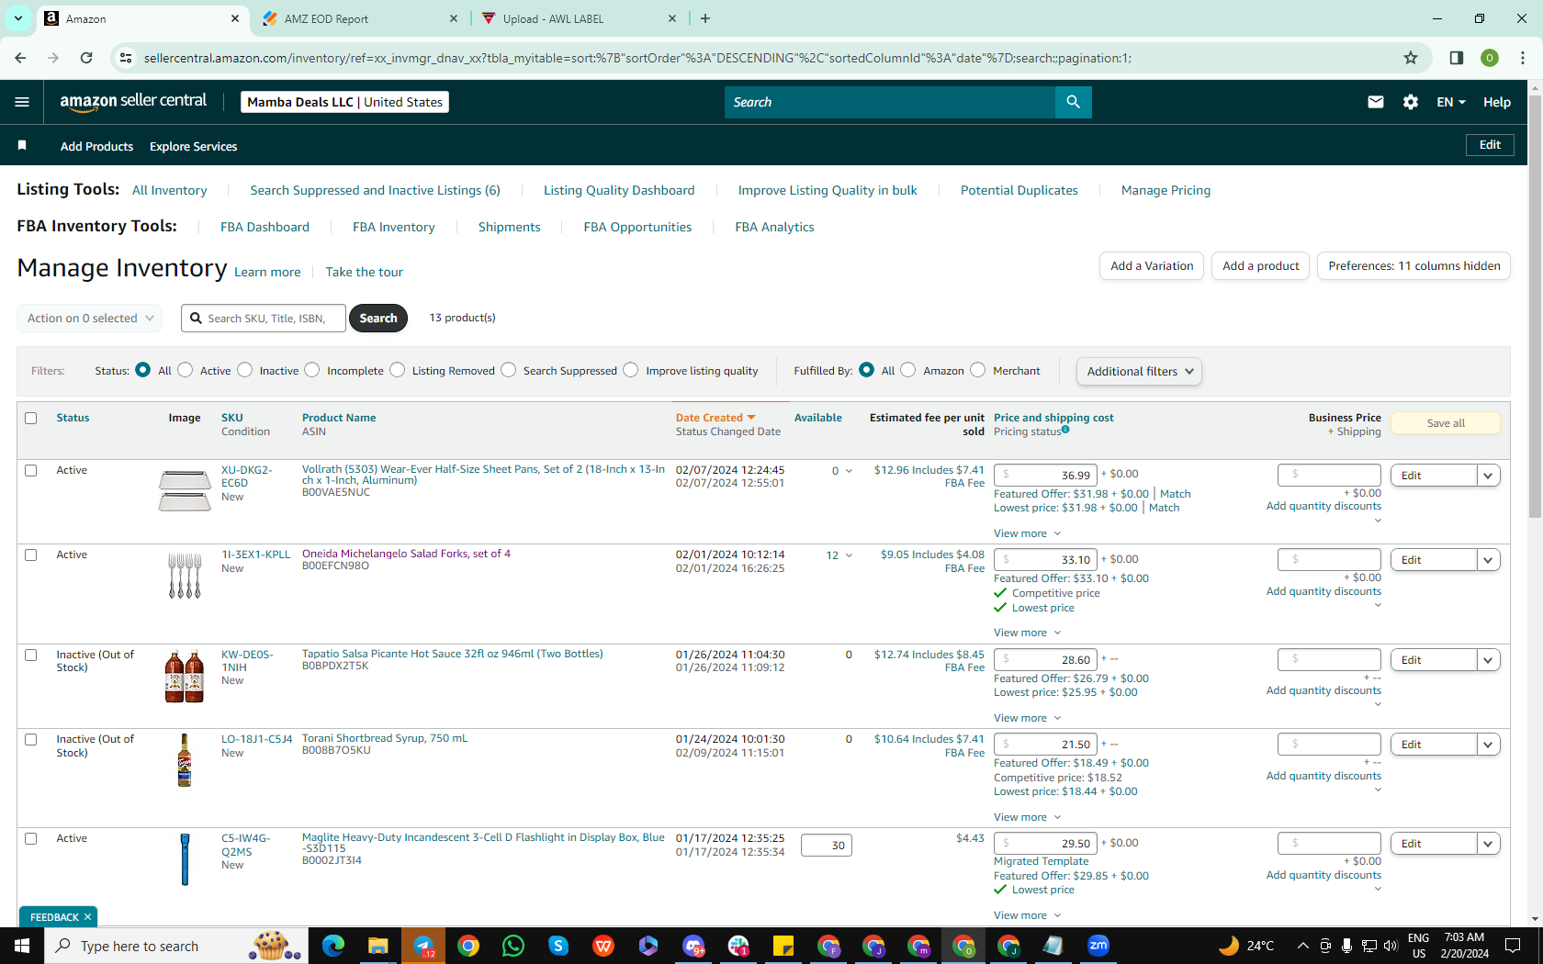Bookmark this page with star icon
This screenshot has height=964, width=1543.
pyautogui.click(x=1411, y=58)
